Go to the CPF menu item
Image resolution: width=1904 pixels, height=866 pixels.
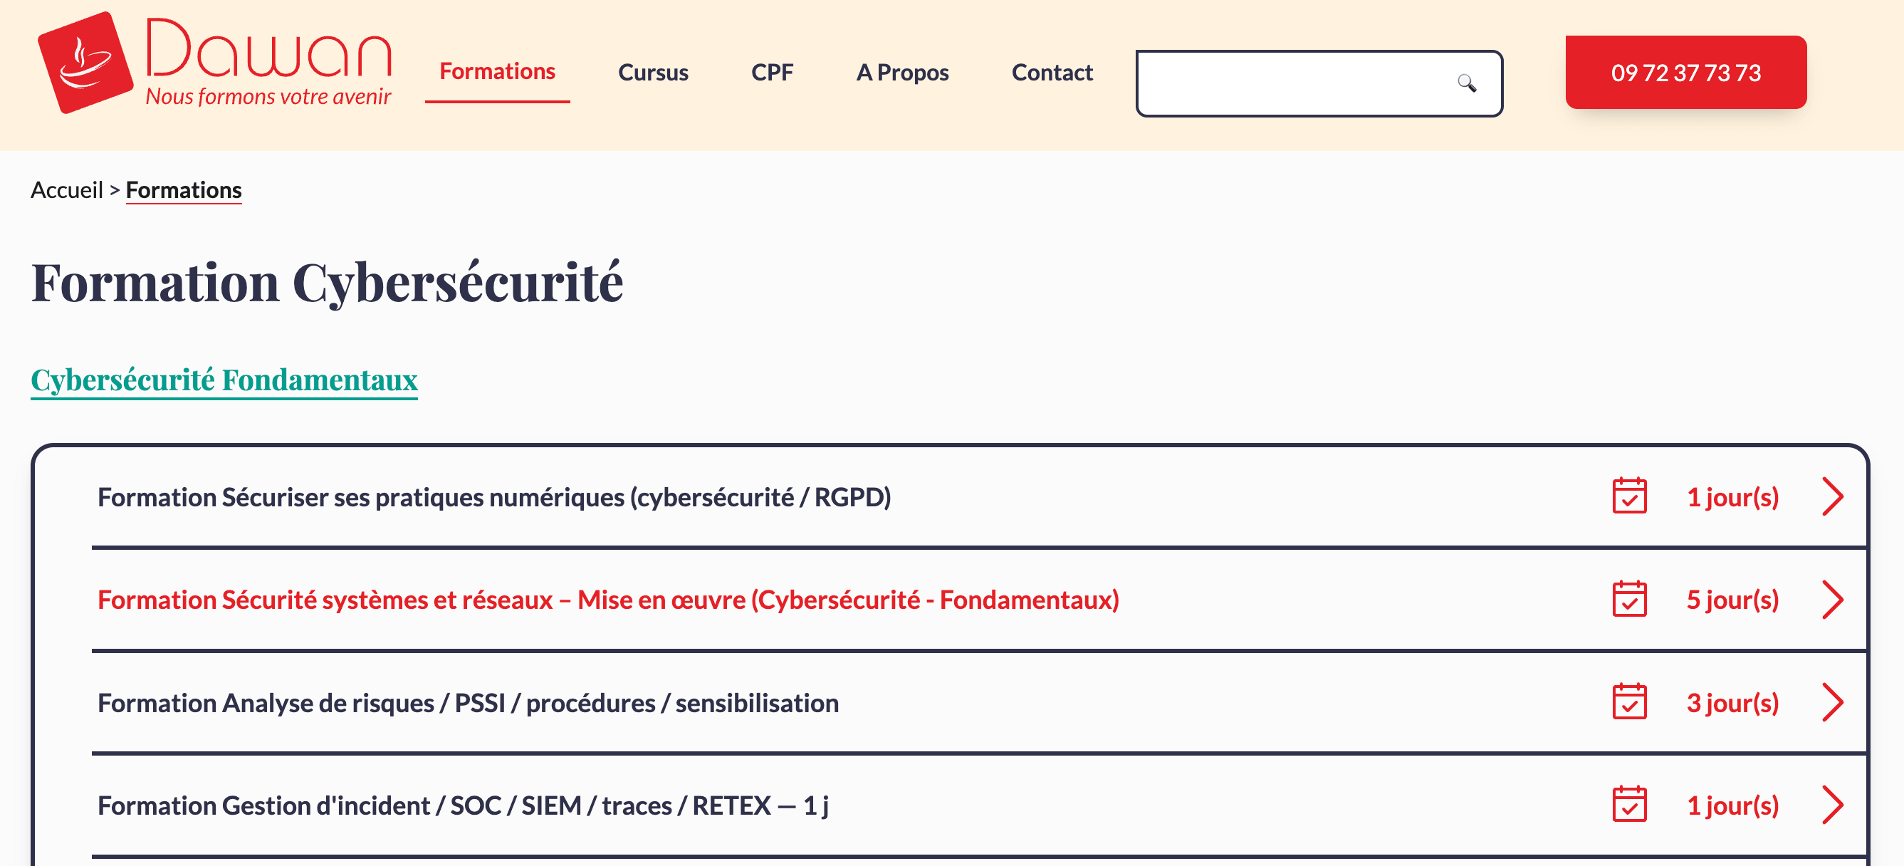tap(773, 73)
